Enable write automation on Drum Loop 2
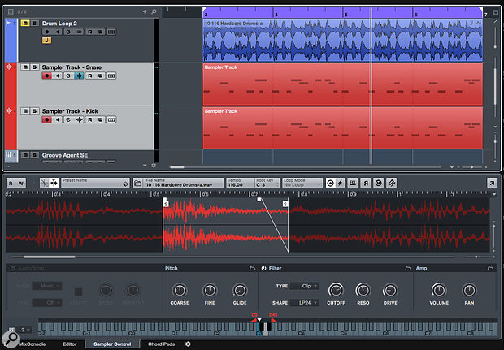The height and width of the screenshot is (350, 504). 101,32
